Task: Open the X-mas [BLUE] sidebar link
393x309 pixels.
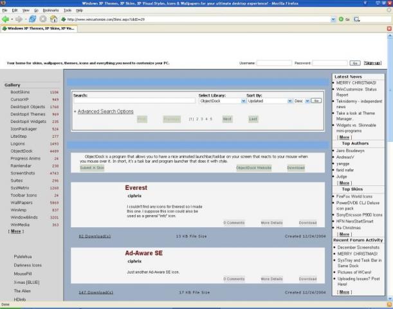Action: click(26, 283)
